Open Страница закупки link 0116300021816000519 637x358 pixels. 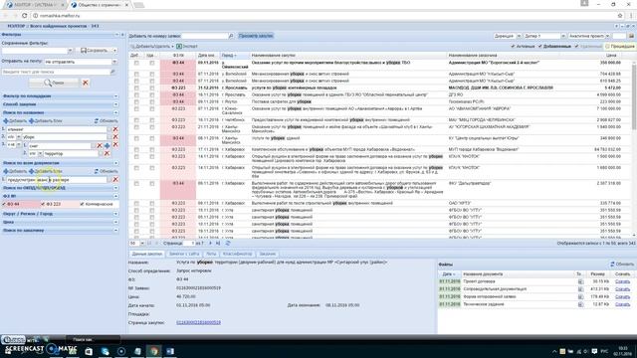click(x=199, y=322)
